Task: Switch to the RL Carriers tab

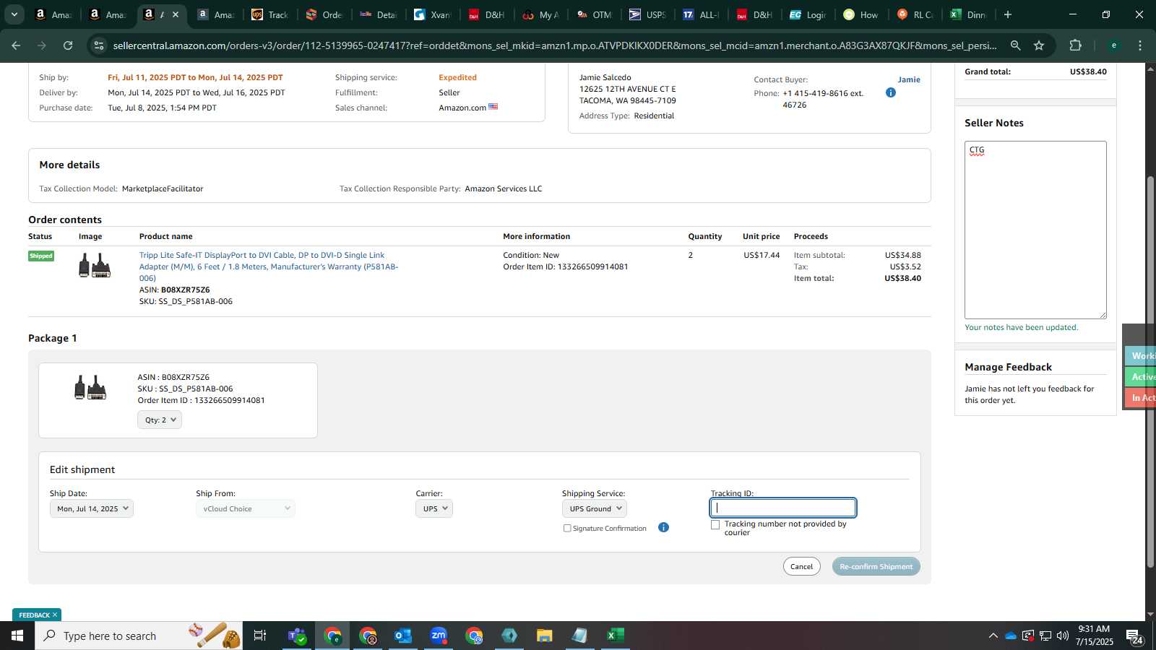Action: click(x=916, y=14)
